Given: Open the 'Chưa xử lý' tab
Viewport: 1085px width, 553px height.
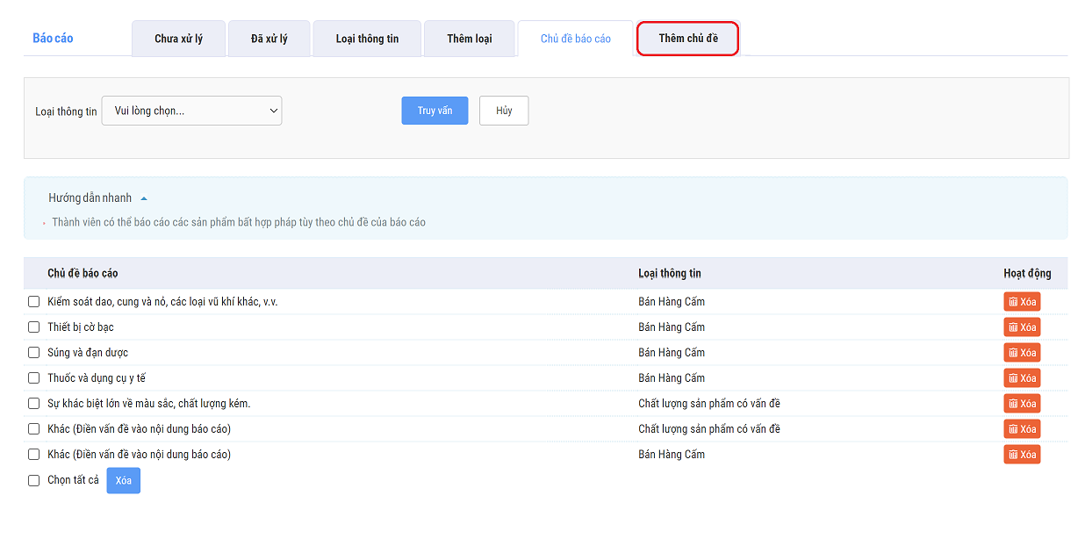Looking at the screenshot, I should point(178,39).
